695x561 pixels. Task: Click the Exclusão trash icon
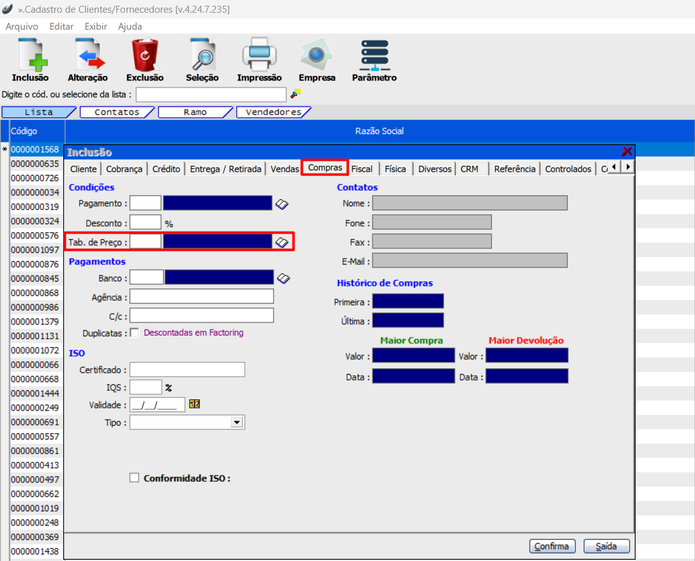[x=145, y=56]
